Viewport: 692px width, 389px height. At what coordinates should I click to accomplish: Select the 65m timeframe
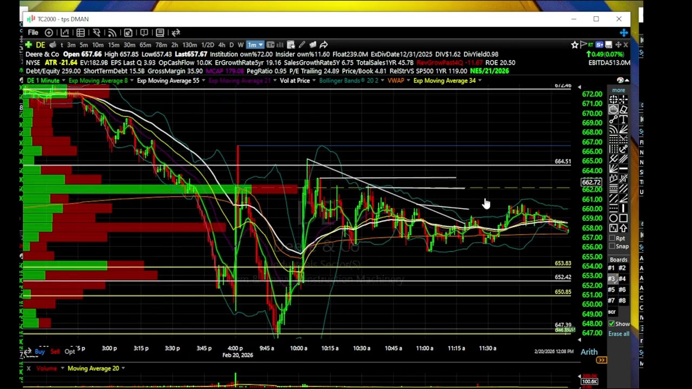[x=145, y=45]
